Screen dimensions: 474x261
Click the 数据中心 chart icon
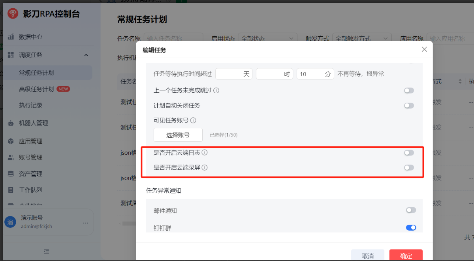click(x=11, y=37)
